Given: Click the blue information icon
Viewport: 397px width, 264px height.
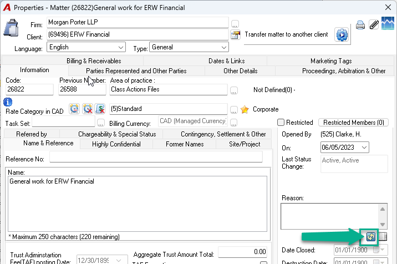Looking at the screenshot, I should click(8, 102).
